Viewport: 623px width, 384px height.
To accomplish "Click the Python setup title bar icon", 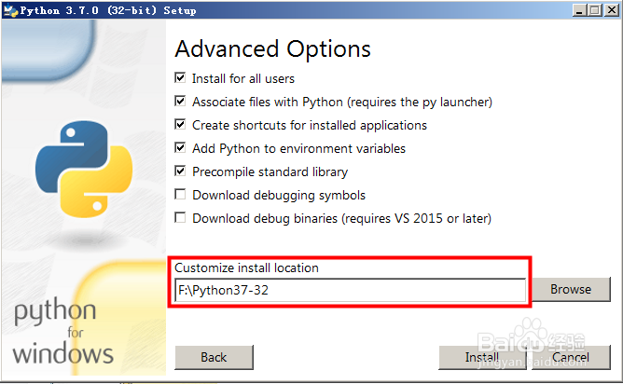I will [x=11, y=10].
